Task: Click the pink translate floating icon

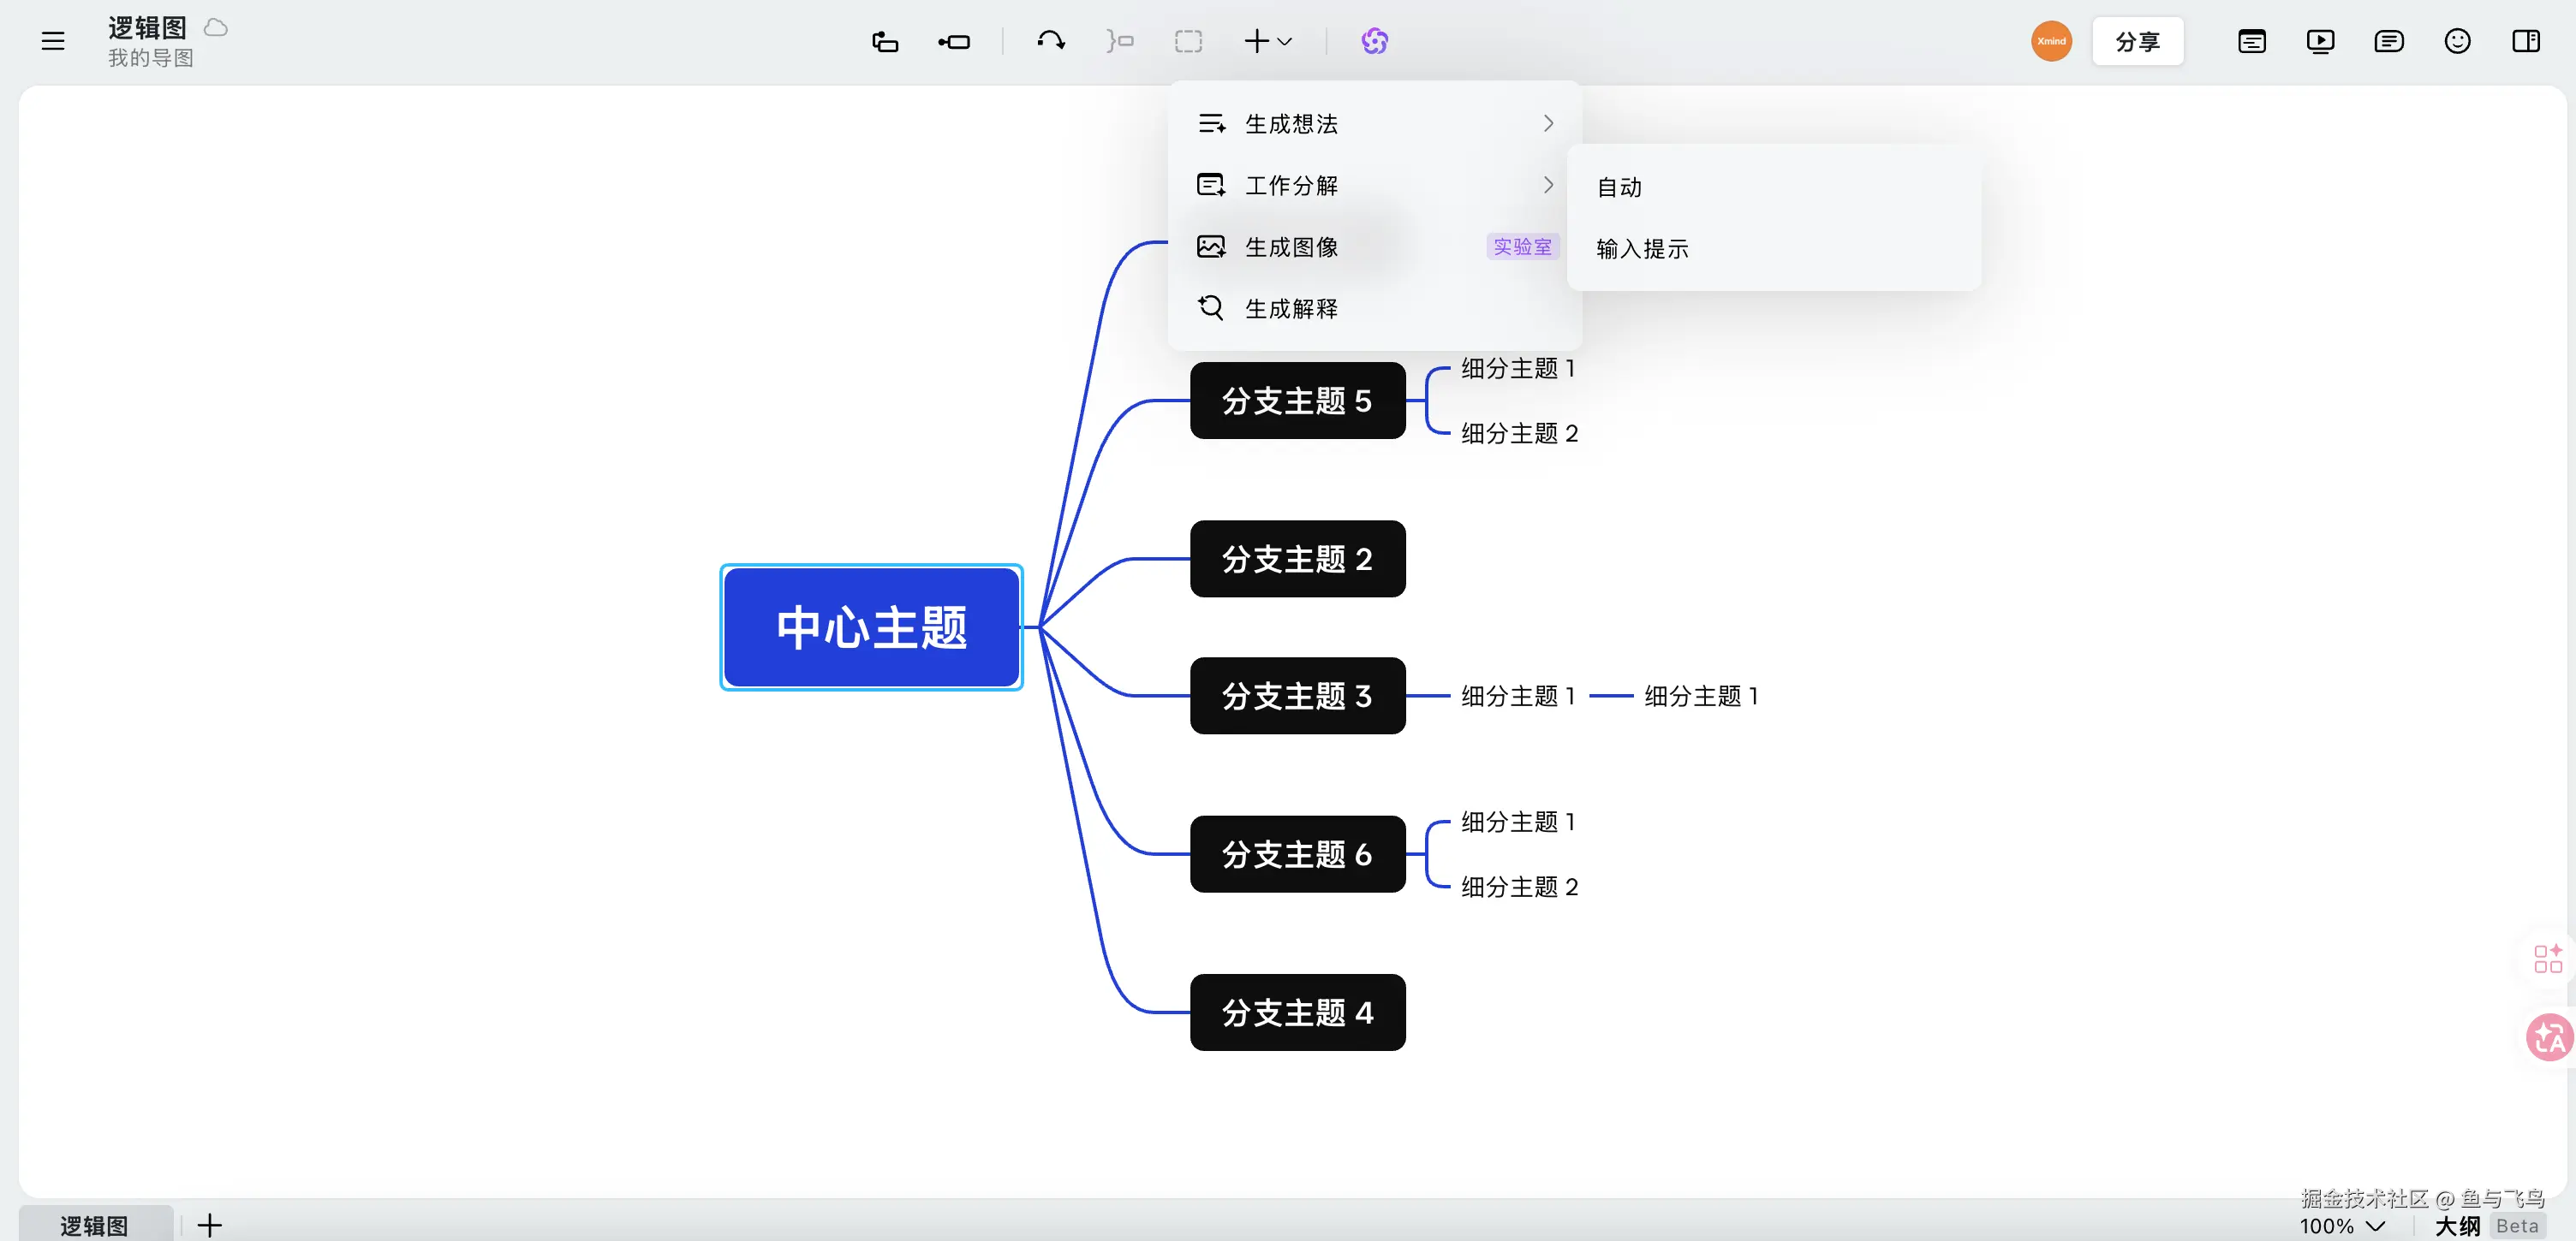Action: click(x=2549, y=1036)
